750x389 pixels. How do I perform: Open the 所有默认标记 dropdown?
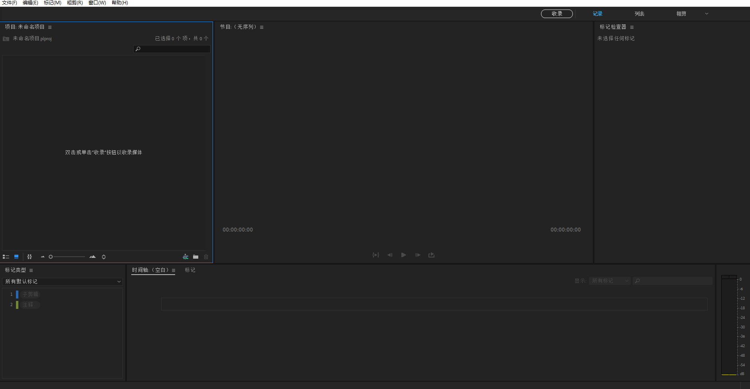coord(62,281)
